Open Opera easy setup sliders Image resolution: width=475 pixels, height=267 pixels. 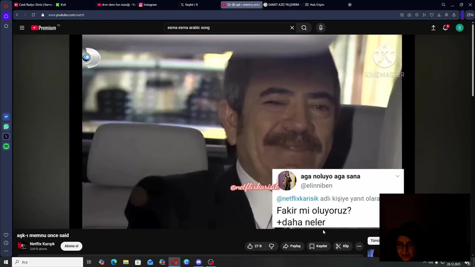pyautogui.click(x=446, y=15)
